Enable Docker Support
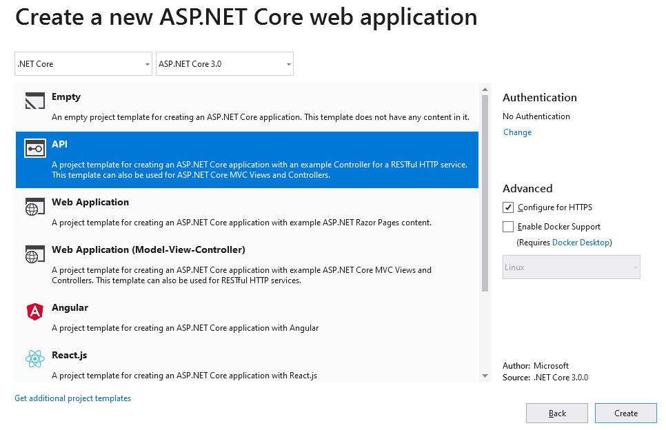Viewport: 666px width, 430px height. pos(508,226)
